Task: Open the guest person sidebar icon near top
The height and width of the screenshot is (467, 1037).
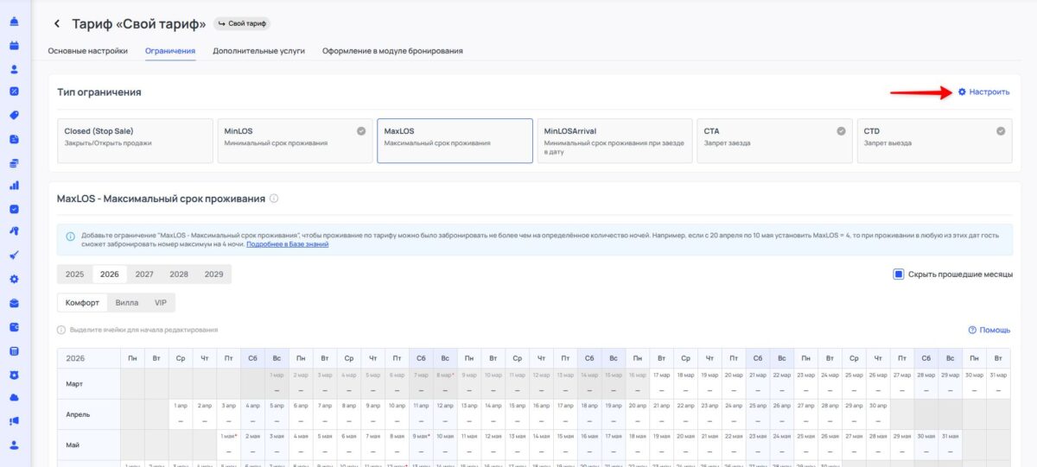Action: coord(14,68)
